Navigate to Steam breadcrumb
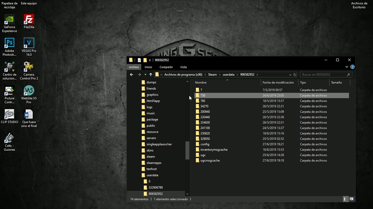373x209 pixels. point(212,75)
